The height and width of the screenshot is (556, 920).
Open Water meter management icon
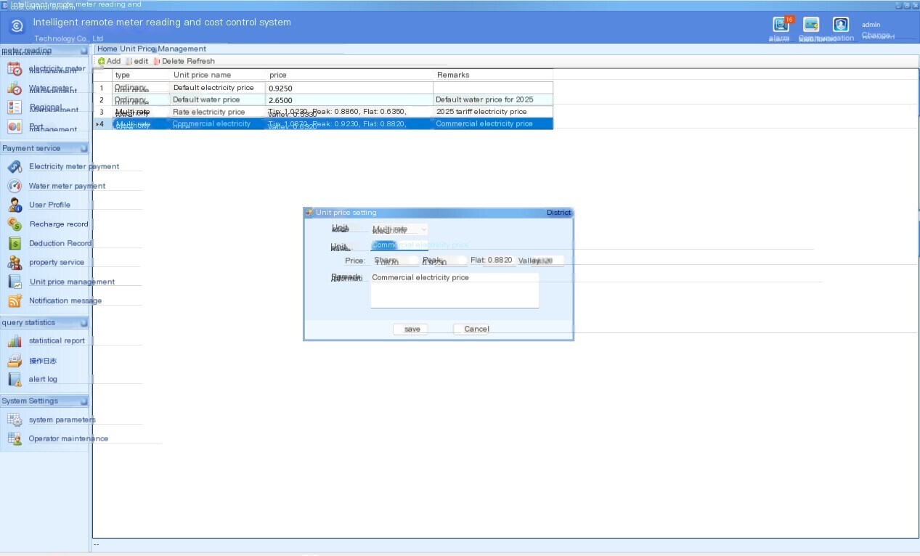tap(15, 89)
